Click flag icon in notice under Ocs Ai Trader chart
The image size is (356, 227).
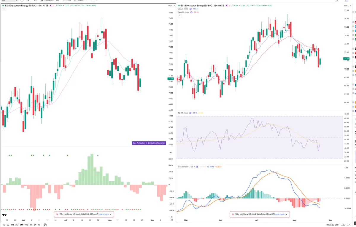[x=57, y=214]
